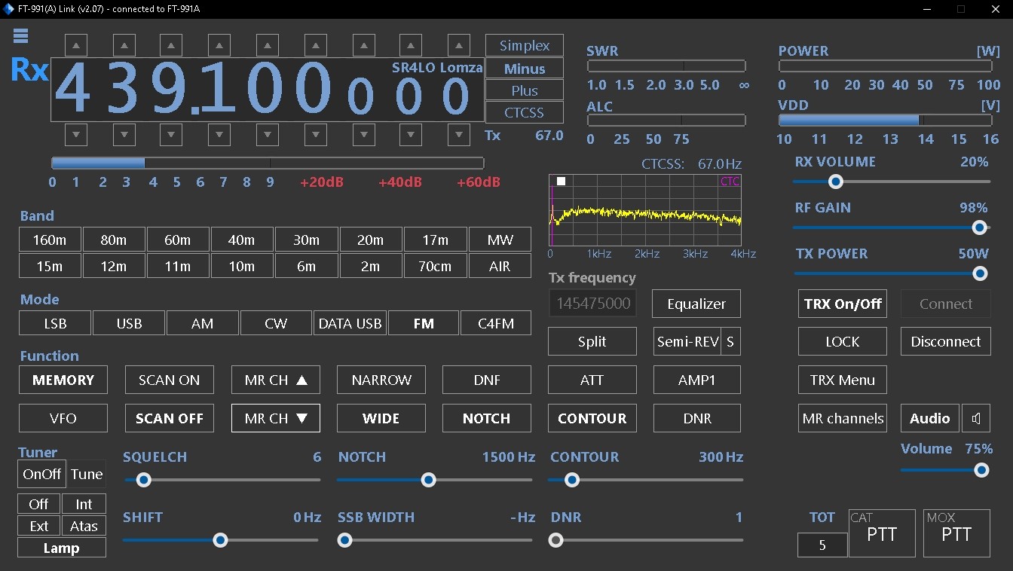
Task: Increase the 1 MHz digit with its up arrow
Action: click(171, 45)
